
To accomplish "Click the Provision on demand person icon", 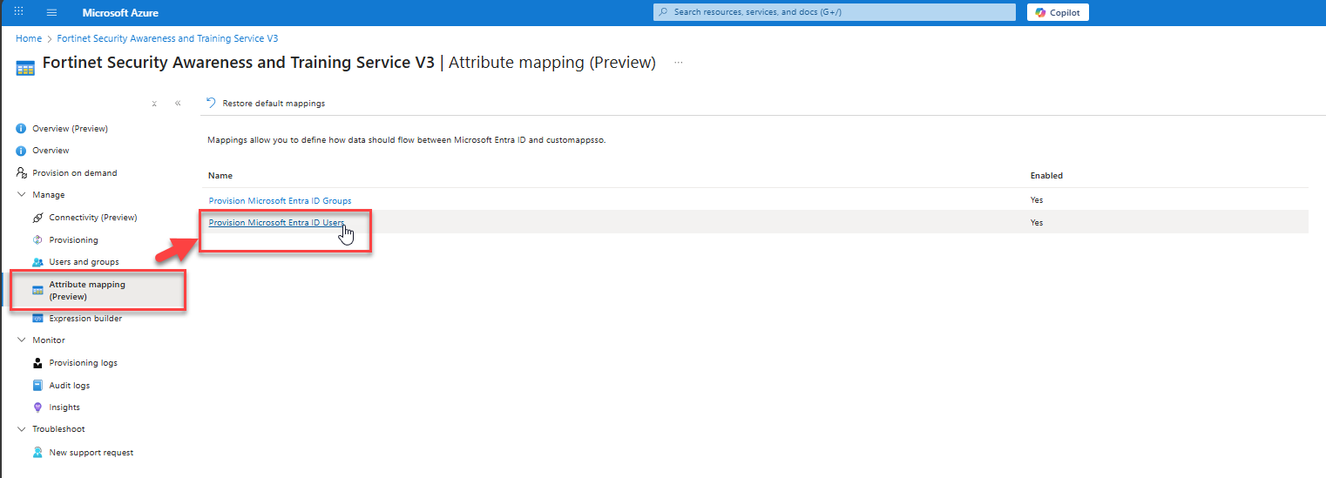I will click(21, 173).
